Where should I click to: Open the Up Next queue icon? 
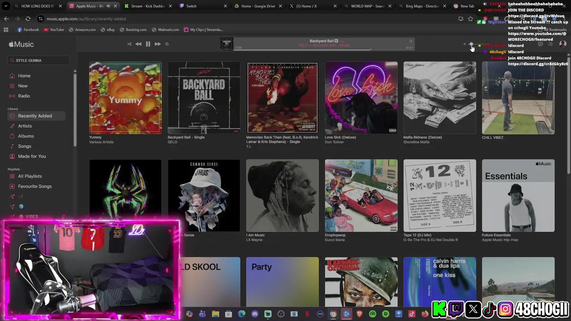tap(550, 44)
